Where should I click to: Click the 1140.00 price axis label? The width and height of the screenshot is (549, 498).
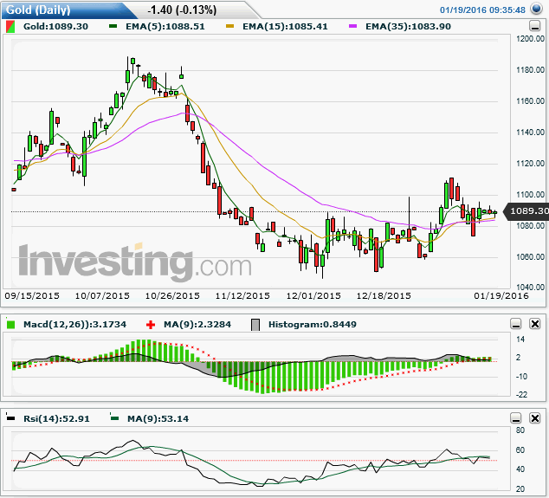531,132
